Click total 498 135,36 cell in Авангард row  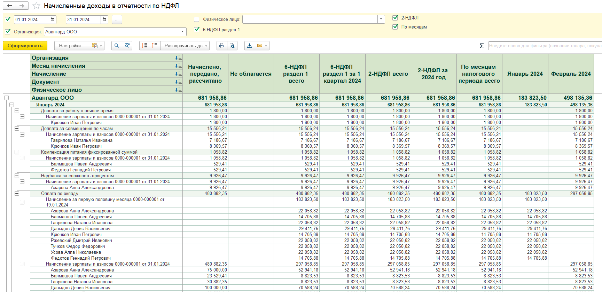571,98
